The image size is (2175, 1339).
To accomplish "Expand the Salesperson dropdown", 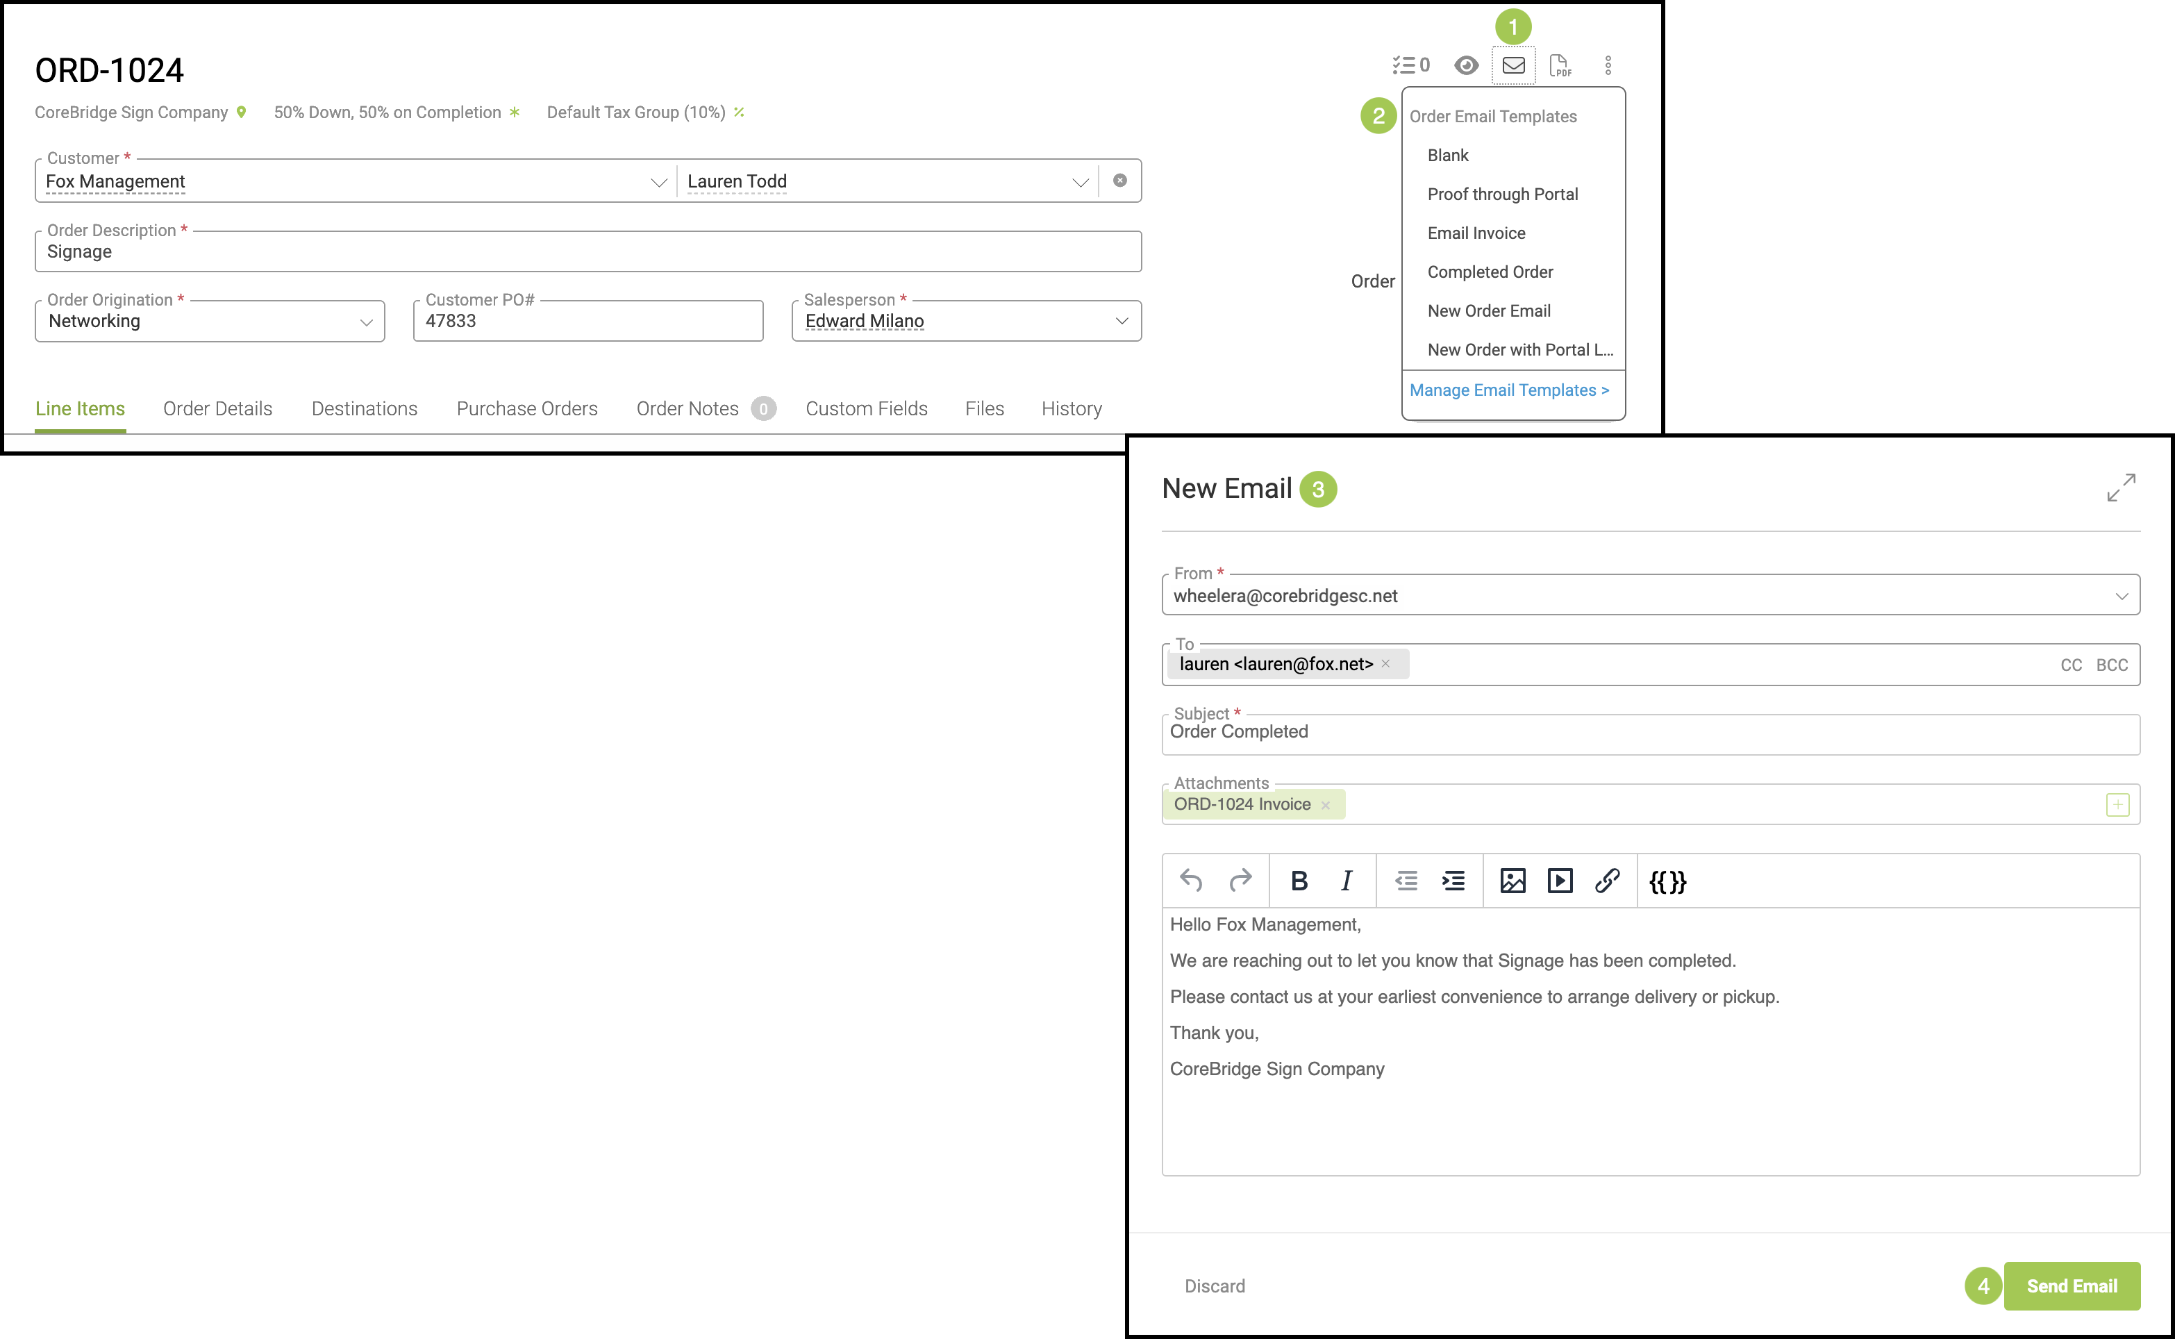I will [1121, 321].
